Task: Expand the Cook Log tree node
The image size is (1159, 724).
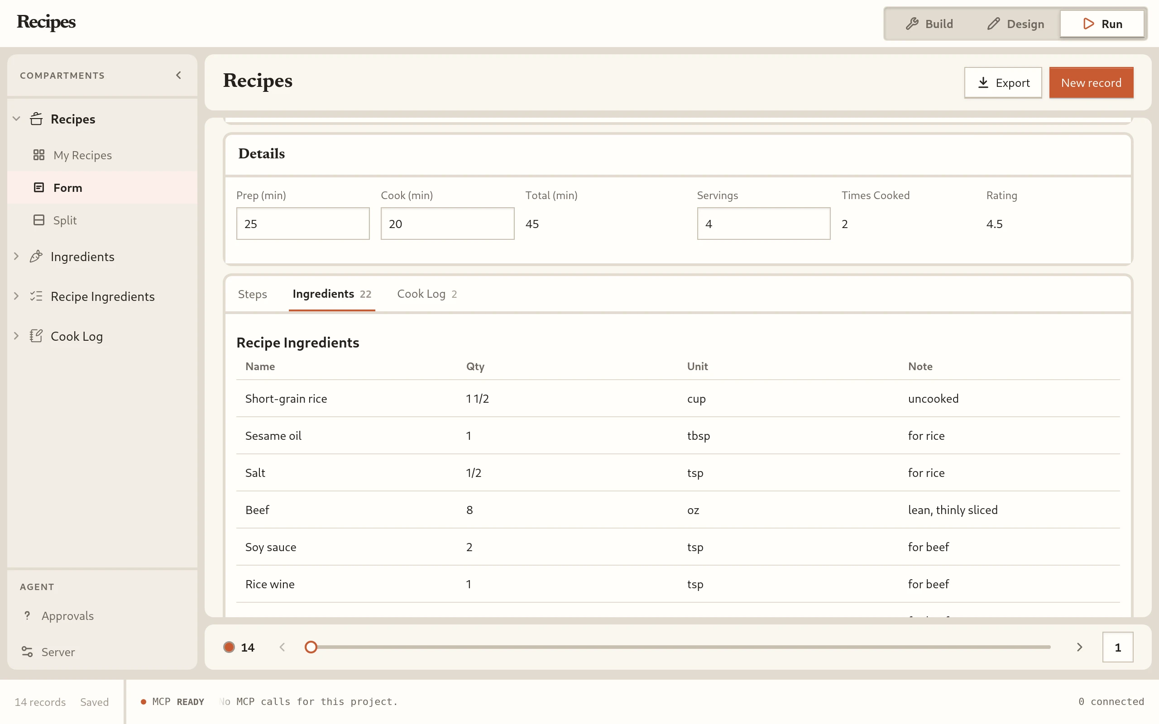Action: (16, 336)
